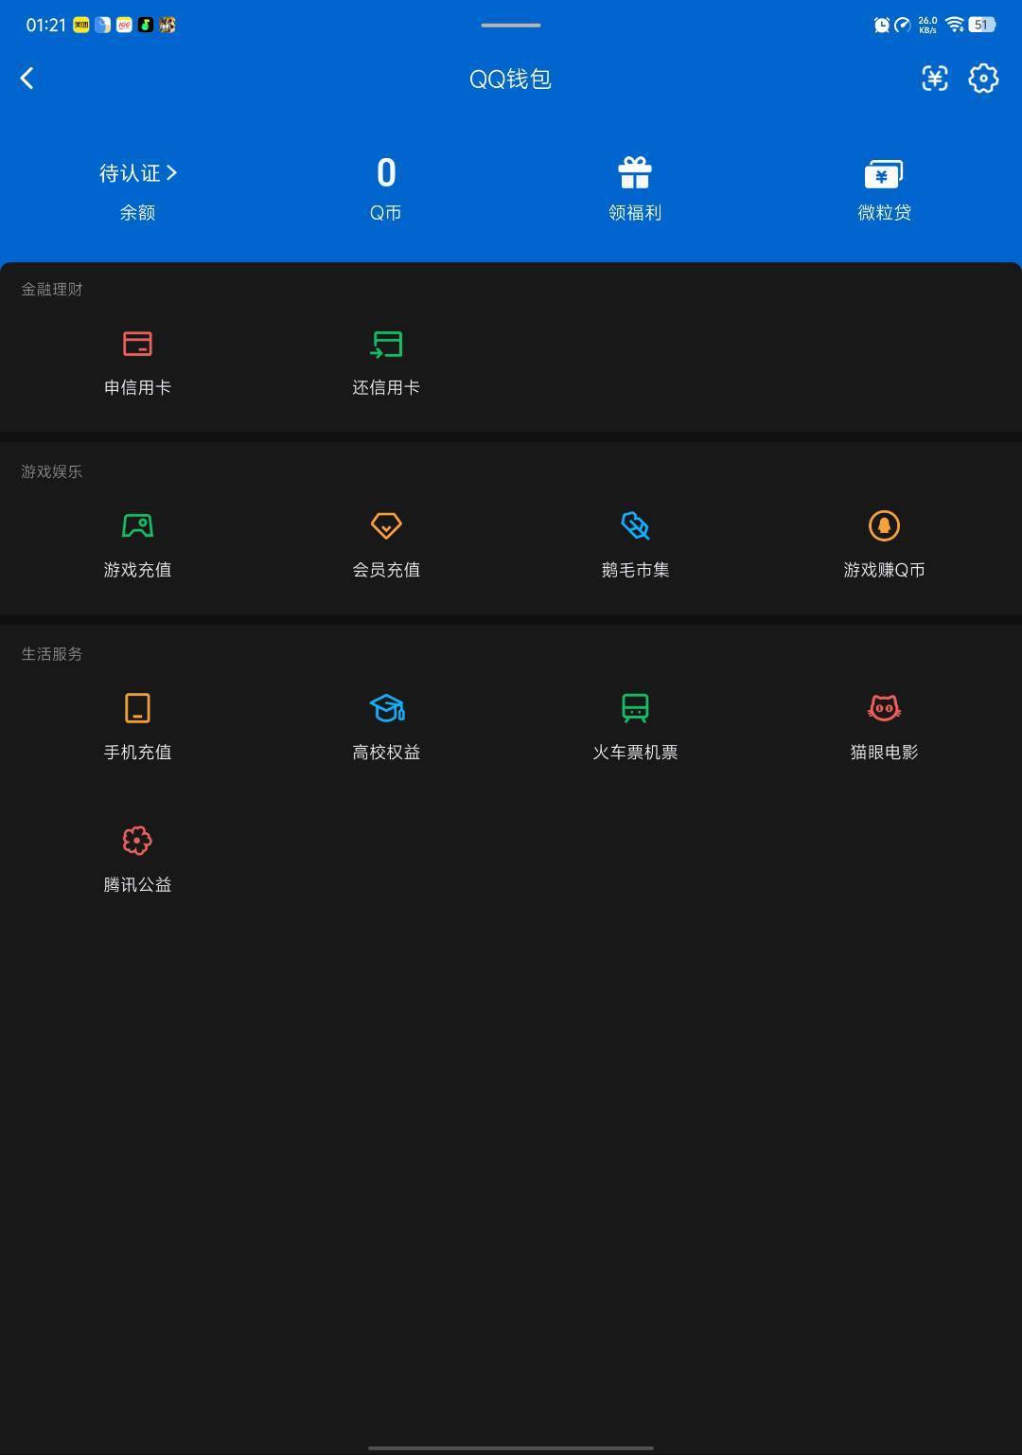1022x1455 pixels.
Task: Tap the 金融理财 section header
Action: 52,290
